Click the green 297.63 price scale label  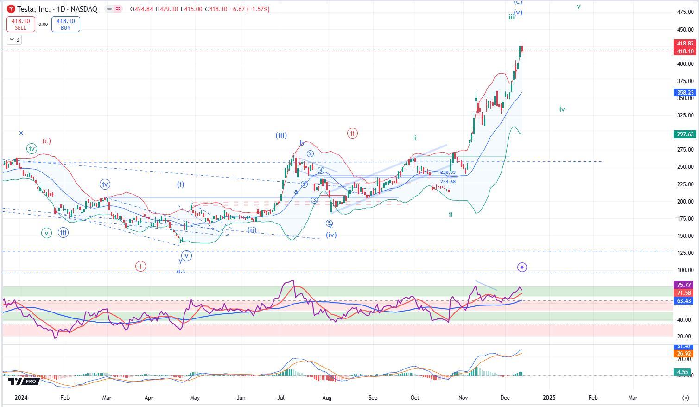click(x=685, y=134)
